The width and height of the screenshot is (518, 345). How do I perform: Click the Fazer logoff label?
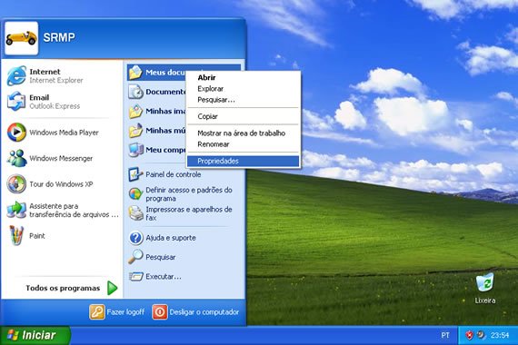[125, 312]
